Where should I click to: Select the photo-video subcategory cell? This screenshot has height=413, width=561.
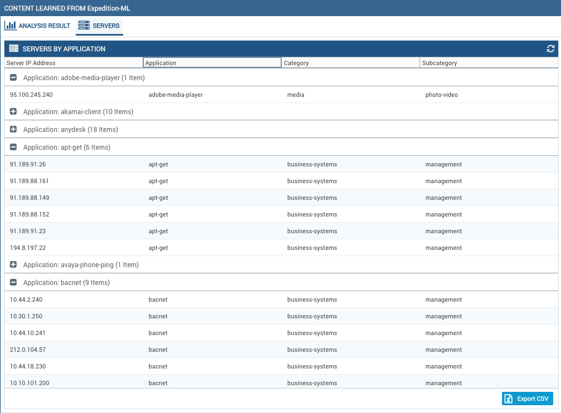pyautogui.click(x=441, y=95)
